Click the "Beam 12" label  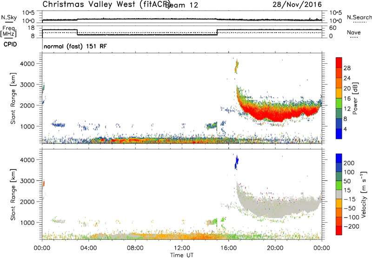(x=181, y=5)
